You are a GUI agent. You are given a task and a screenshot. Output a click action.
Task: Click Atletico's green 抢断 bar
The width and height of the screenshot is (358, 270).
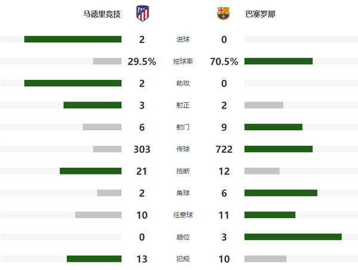click(x=91, y=171)
